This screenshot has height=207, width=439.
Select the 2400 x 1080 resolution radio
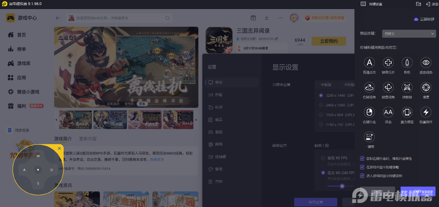pos(321,105)
